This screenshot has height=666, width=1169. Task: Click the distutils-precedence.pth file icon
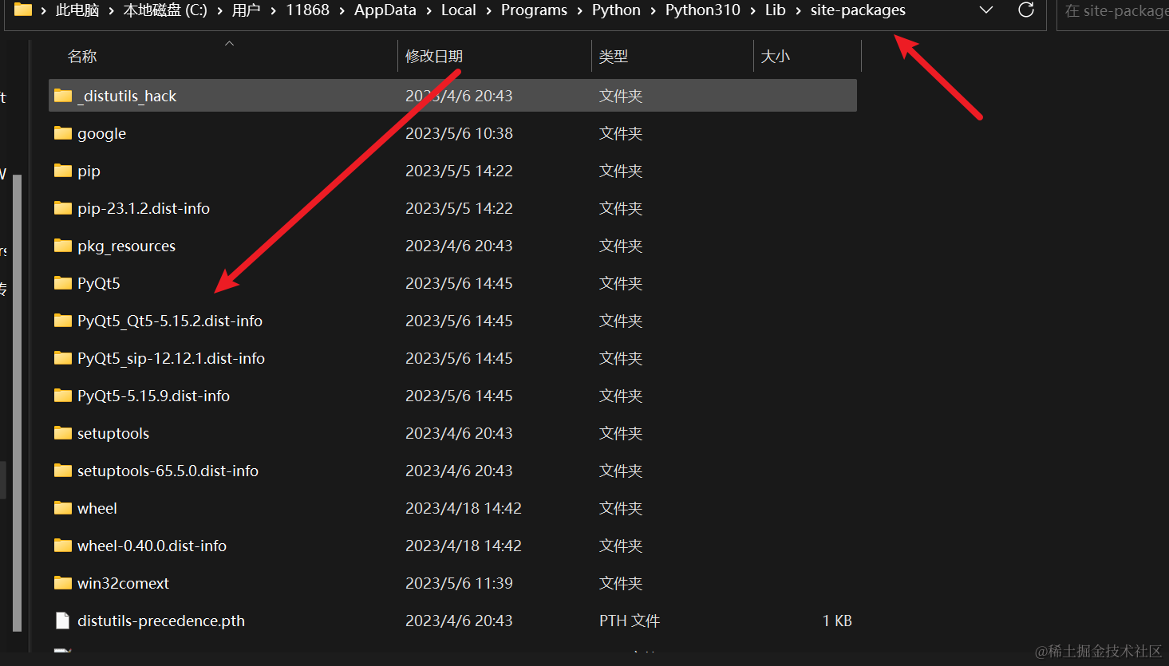[x=63, y=621]
